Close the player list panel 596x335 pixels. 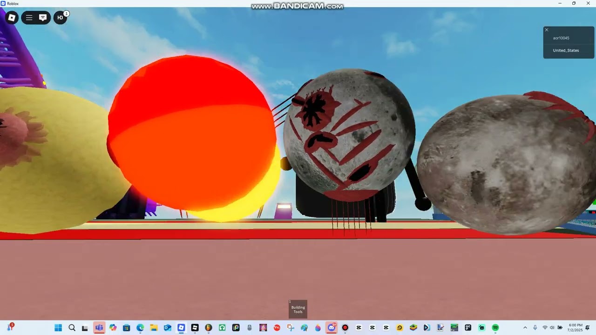pyautogui.click(x=547, y=30)
